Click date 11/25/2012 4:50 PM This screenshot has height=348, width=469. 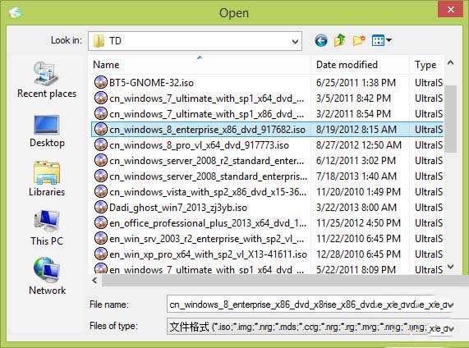[358, 222]
